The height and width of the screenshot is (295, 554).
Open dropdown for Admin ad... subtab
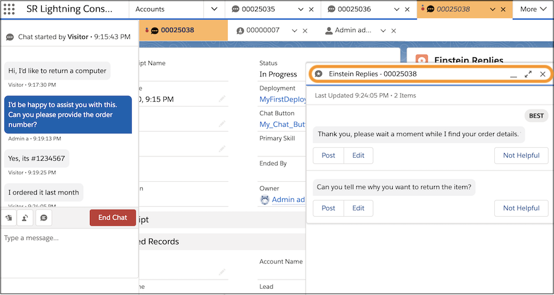coord(383,31)
